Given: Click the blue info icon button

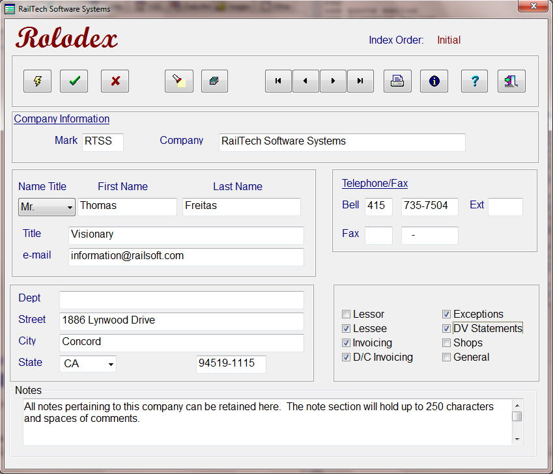Looking at the screenshot, I should 434,81.
